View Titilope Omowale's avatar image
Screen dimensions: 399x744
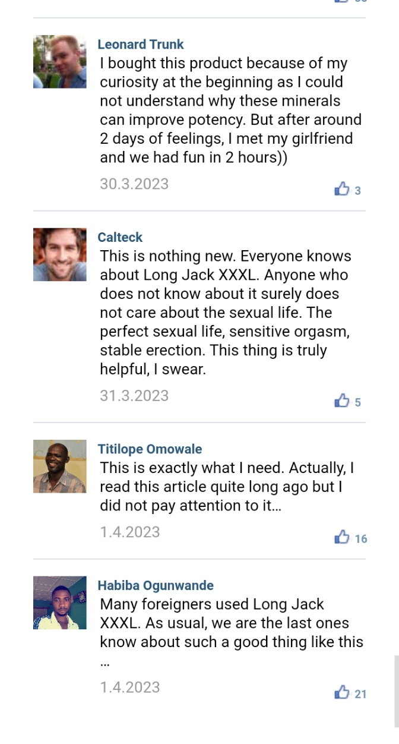[60, 466]
